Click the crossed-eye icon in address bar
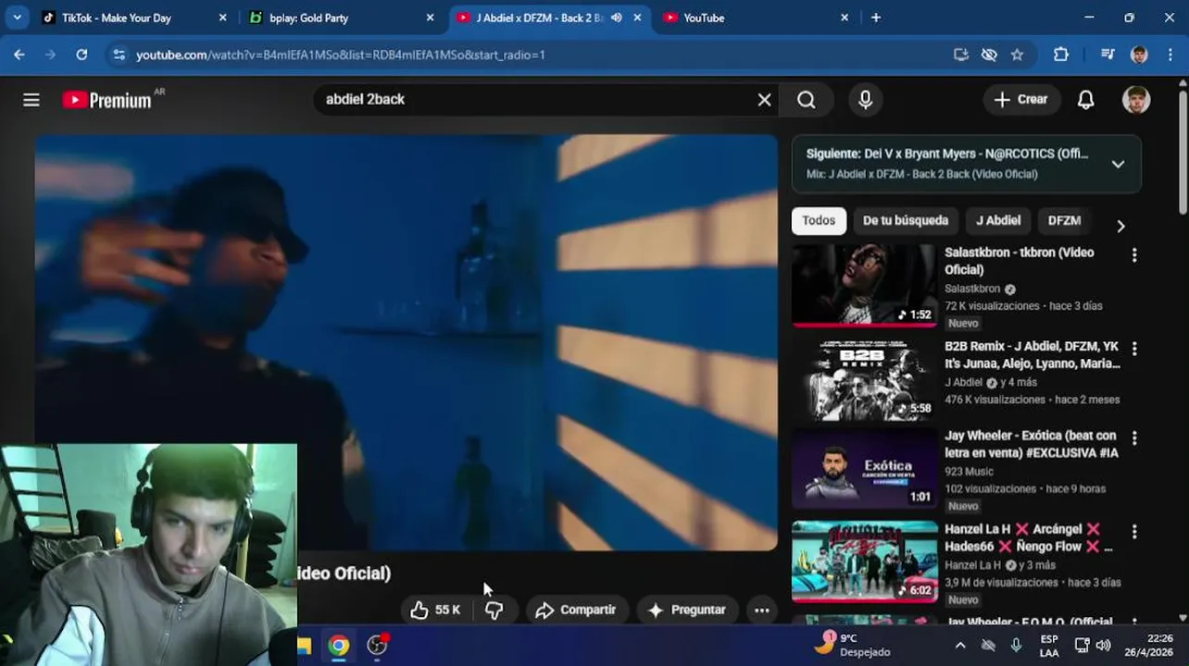1189x666 pixels. point(989,55)
